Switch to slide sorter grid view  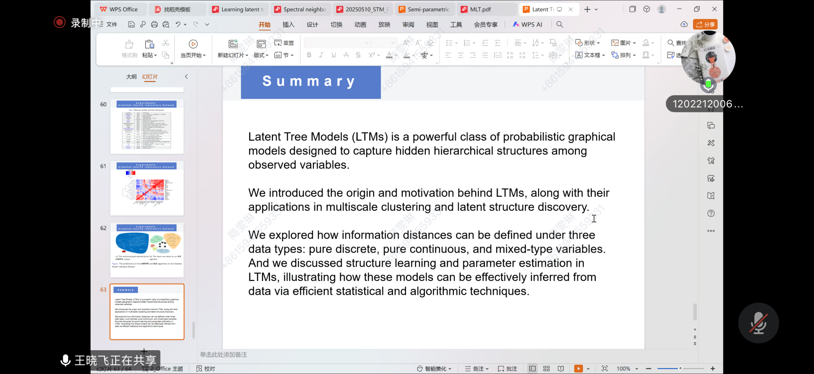coord(547,368)
